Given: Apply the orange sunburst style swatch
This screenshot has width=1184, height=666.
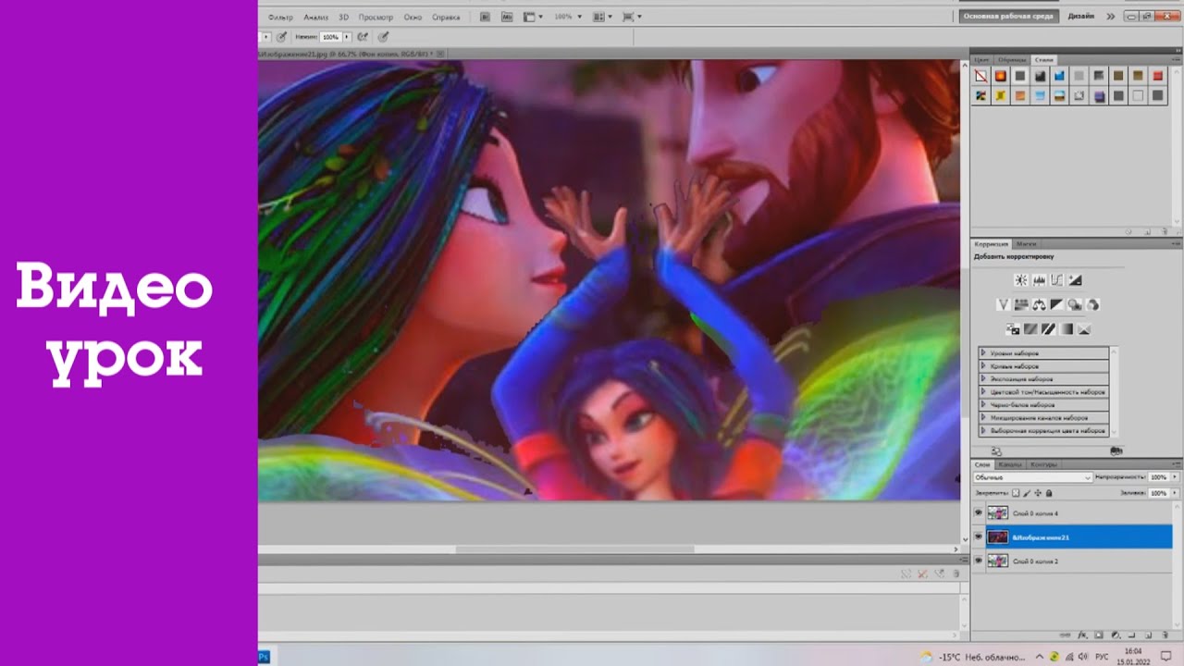Looking at the screenshot, I should click(x=1001, y=76).
